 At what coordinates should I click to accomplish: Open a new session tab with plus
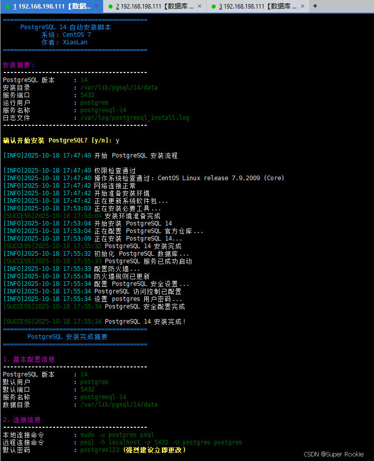coord(315,6)
